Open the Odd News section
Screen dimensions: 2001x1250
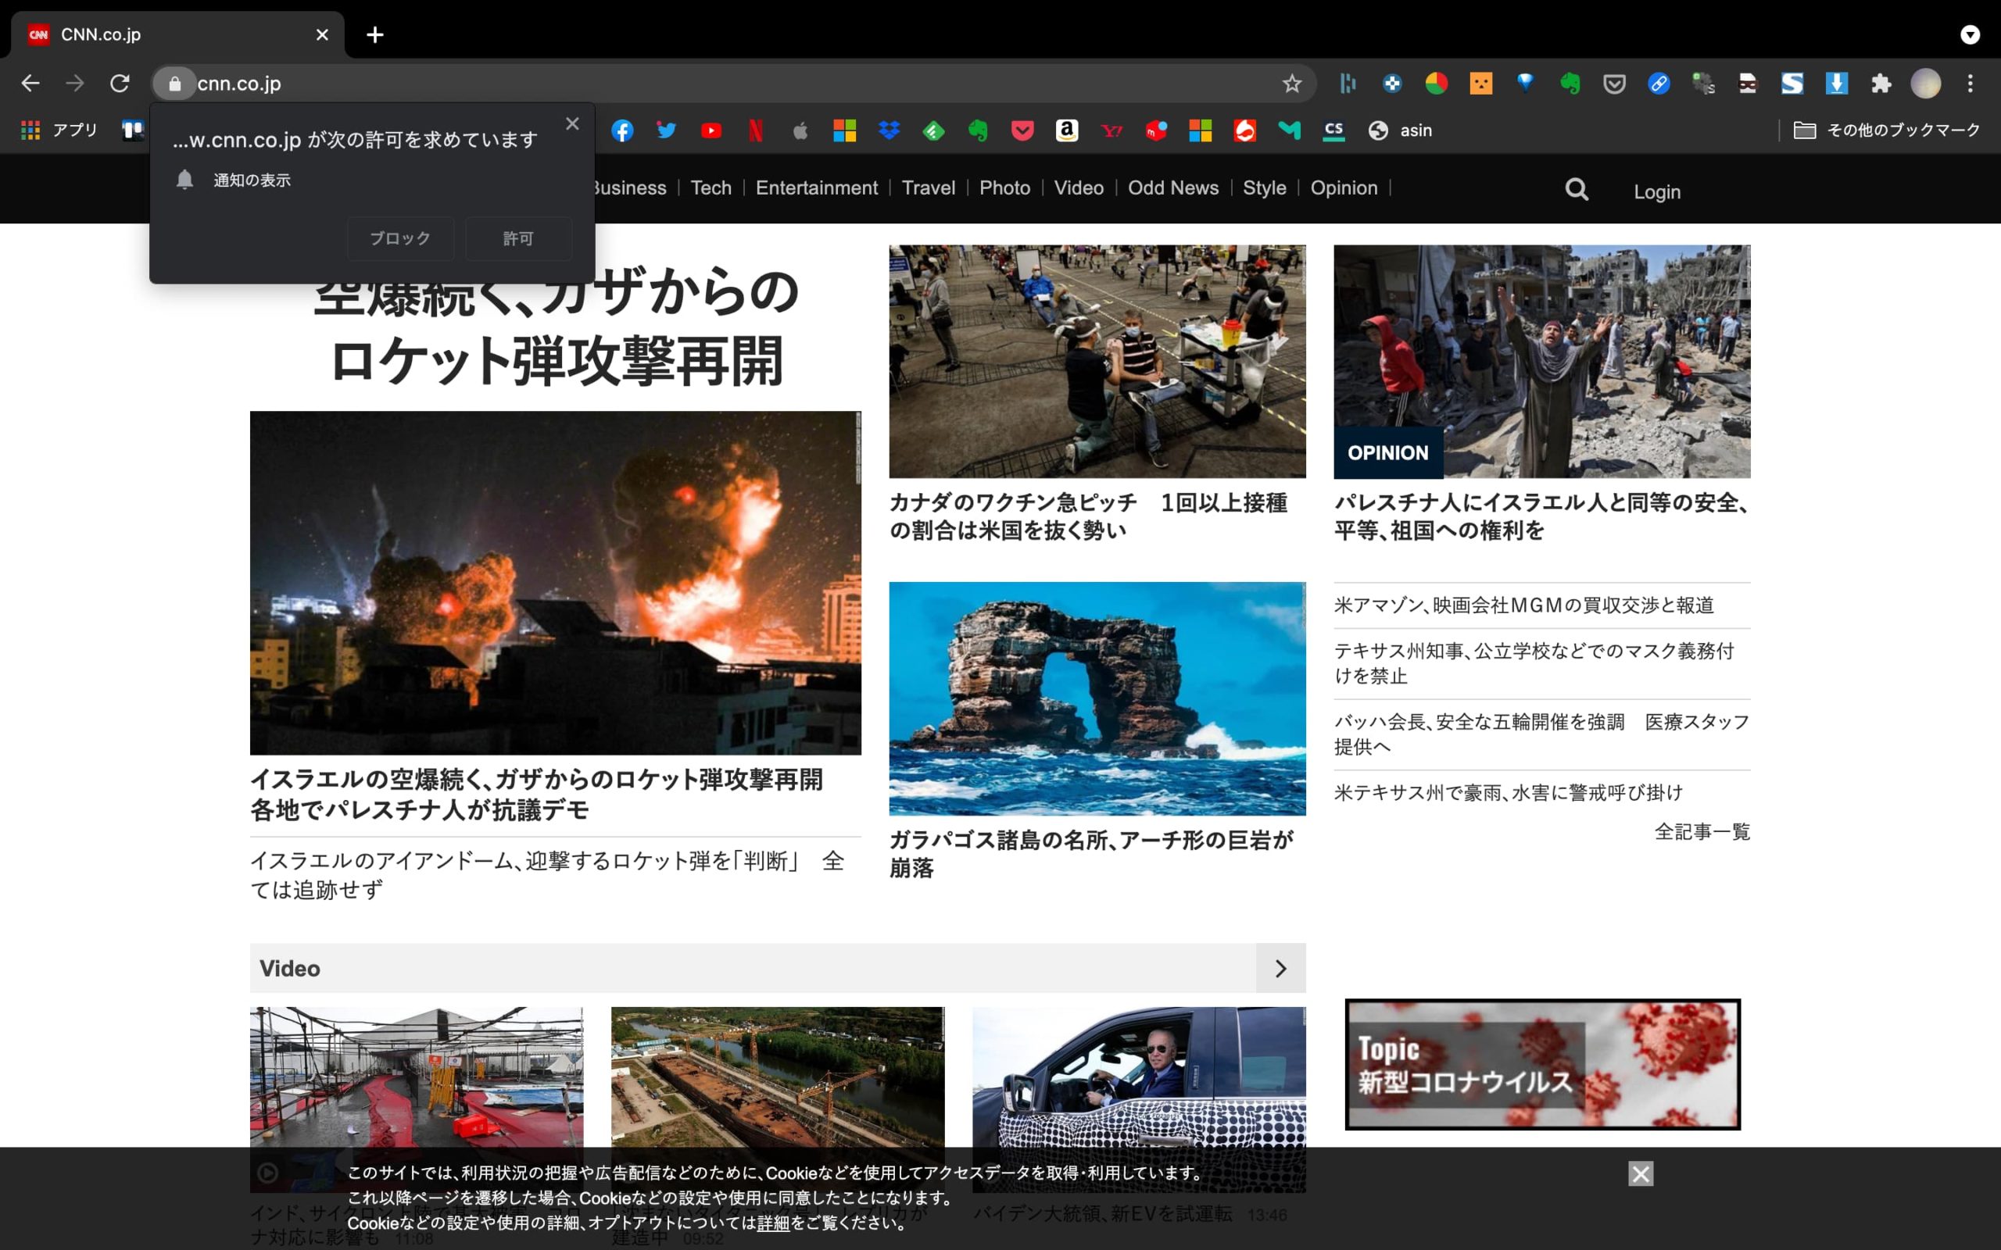tap(1172, 187)
